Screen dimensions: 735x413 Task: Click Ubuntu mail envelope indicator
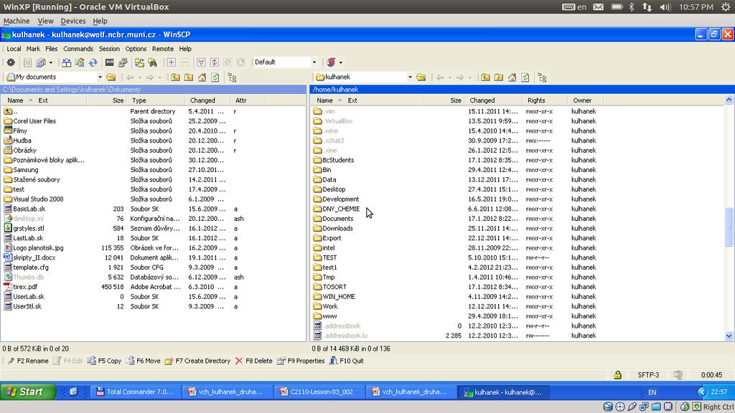[x=598, y=7]
